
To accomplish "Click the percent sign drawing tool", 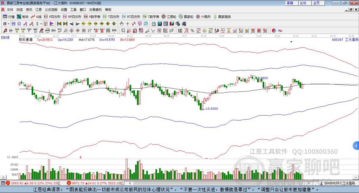I will (192, 30).
